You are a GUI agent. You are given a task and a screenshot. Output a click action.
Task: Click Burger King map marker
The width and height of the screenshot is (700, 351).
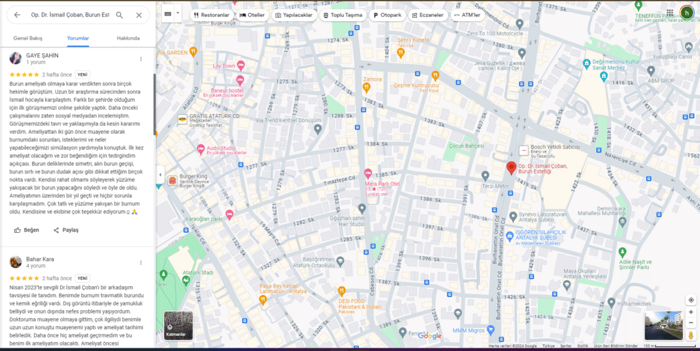(172, 181)
